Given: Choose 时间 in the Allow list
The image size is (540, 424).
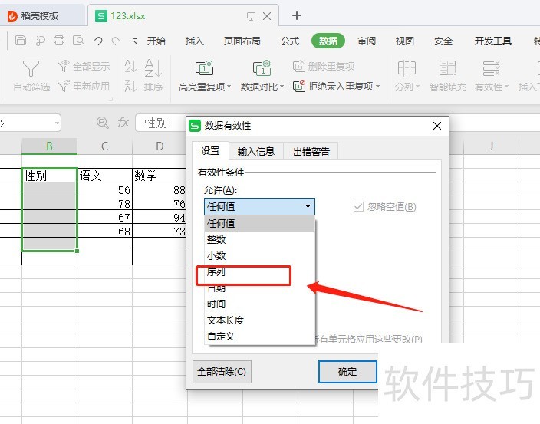Looking at the screenshot, I should (260, 304).
